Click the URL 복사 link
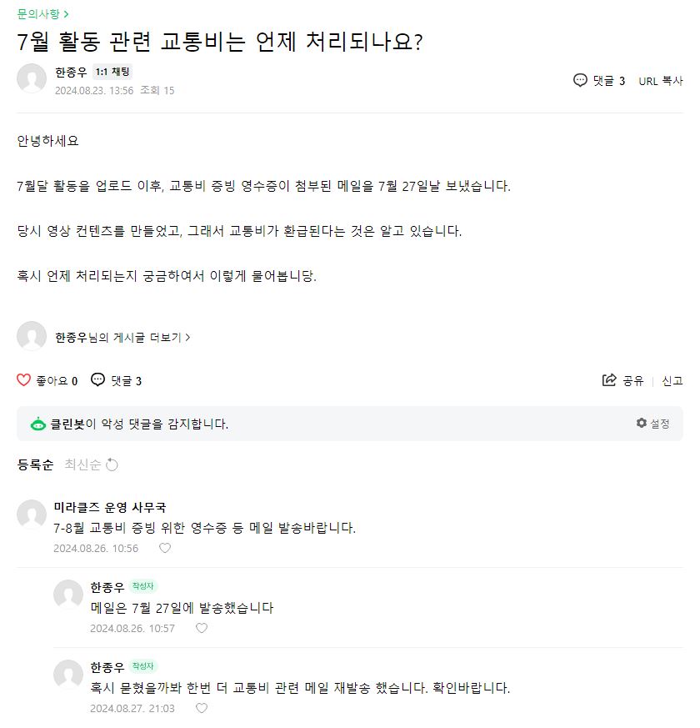Viewport: 700px width, 728px height. pyautogui.click(x=661, y=81)
